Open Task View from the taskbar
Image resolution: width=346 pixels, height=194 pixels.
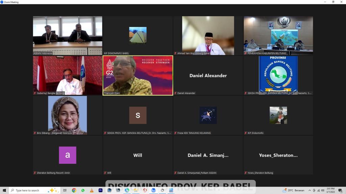65,190
